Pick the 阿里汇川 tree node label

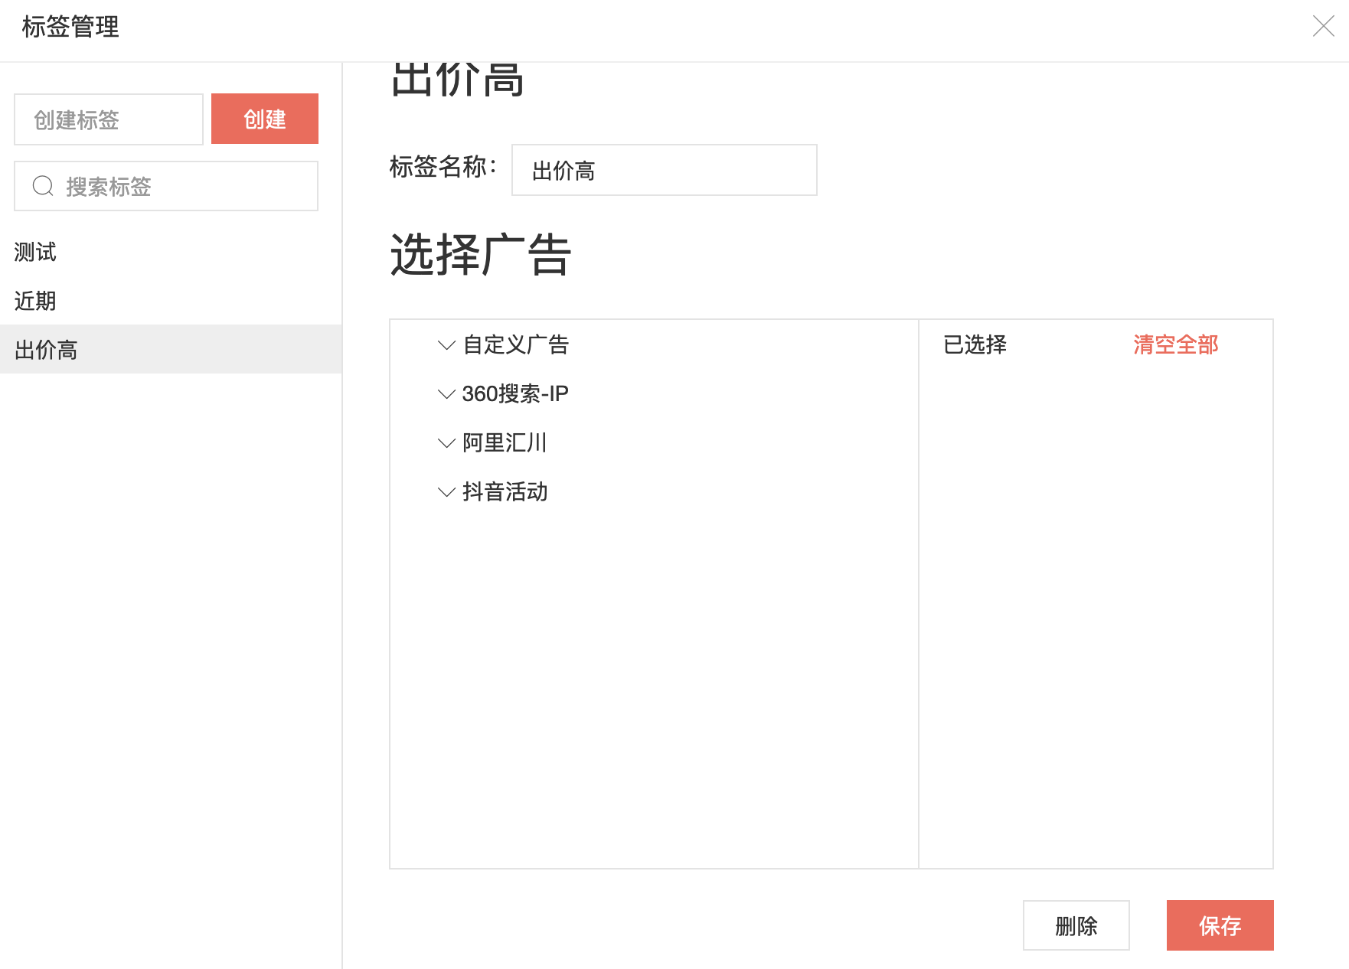pyautogui.click(x=505, y=443)
